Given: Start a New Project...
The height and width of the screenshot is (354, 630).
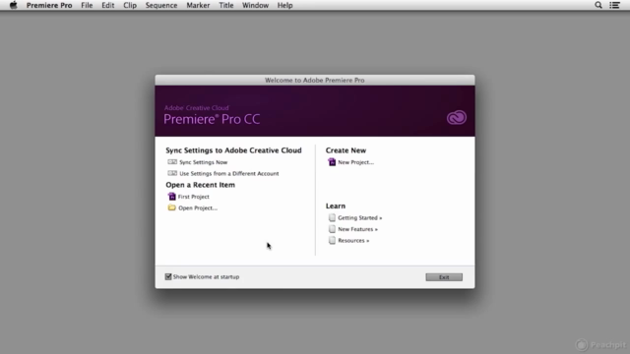Looking at the screenshot, I should click(x=355, y=162).
